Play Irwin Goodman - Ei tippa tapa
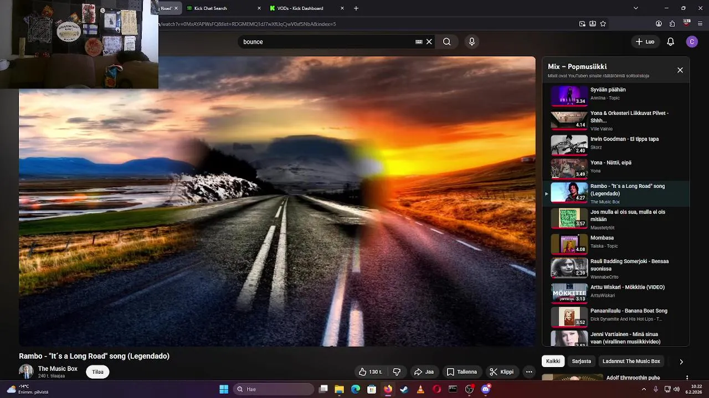Screen dimensions: 709x398 tap(615, 145)
